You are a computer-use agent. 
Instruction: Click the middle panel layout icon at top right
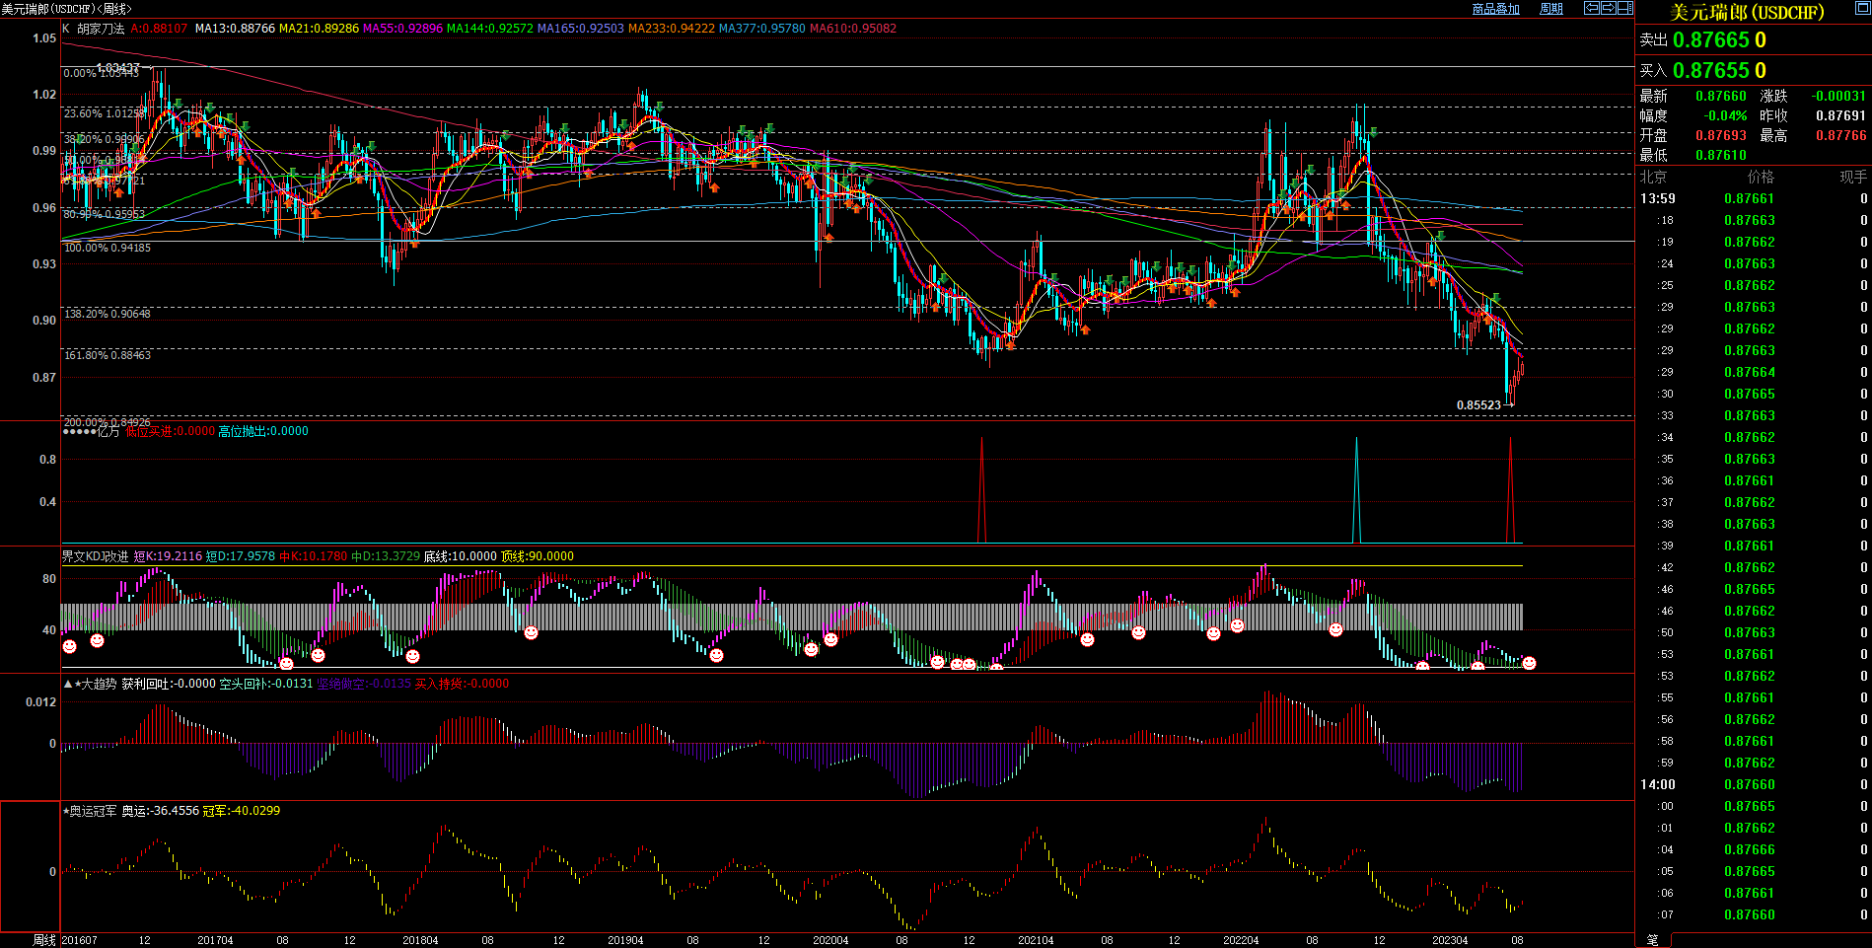click(1609, 8)
